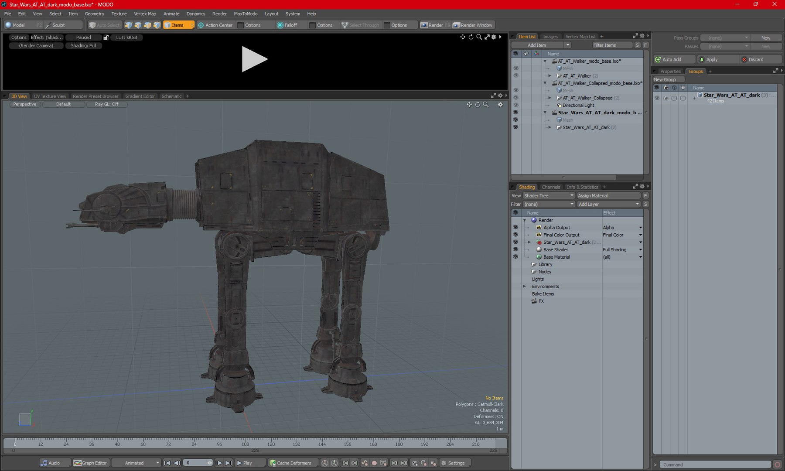
Task: Select Vertices selection mode icon
Action: click(128, 25)
